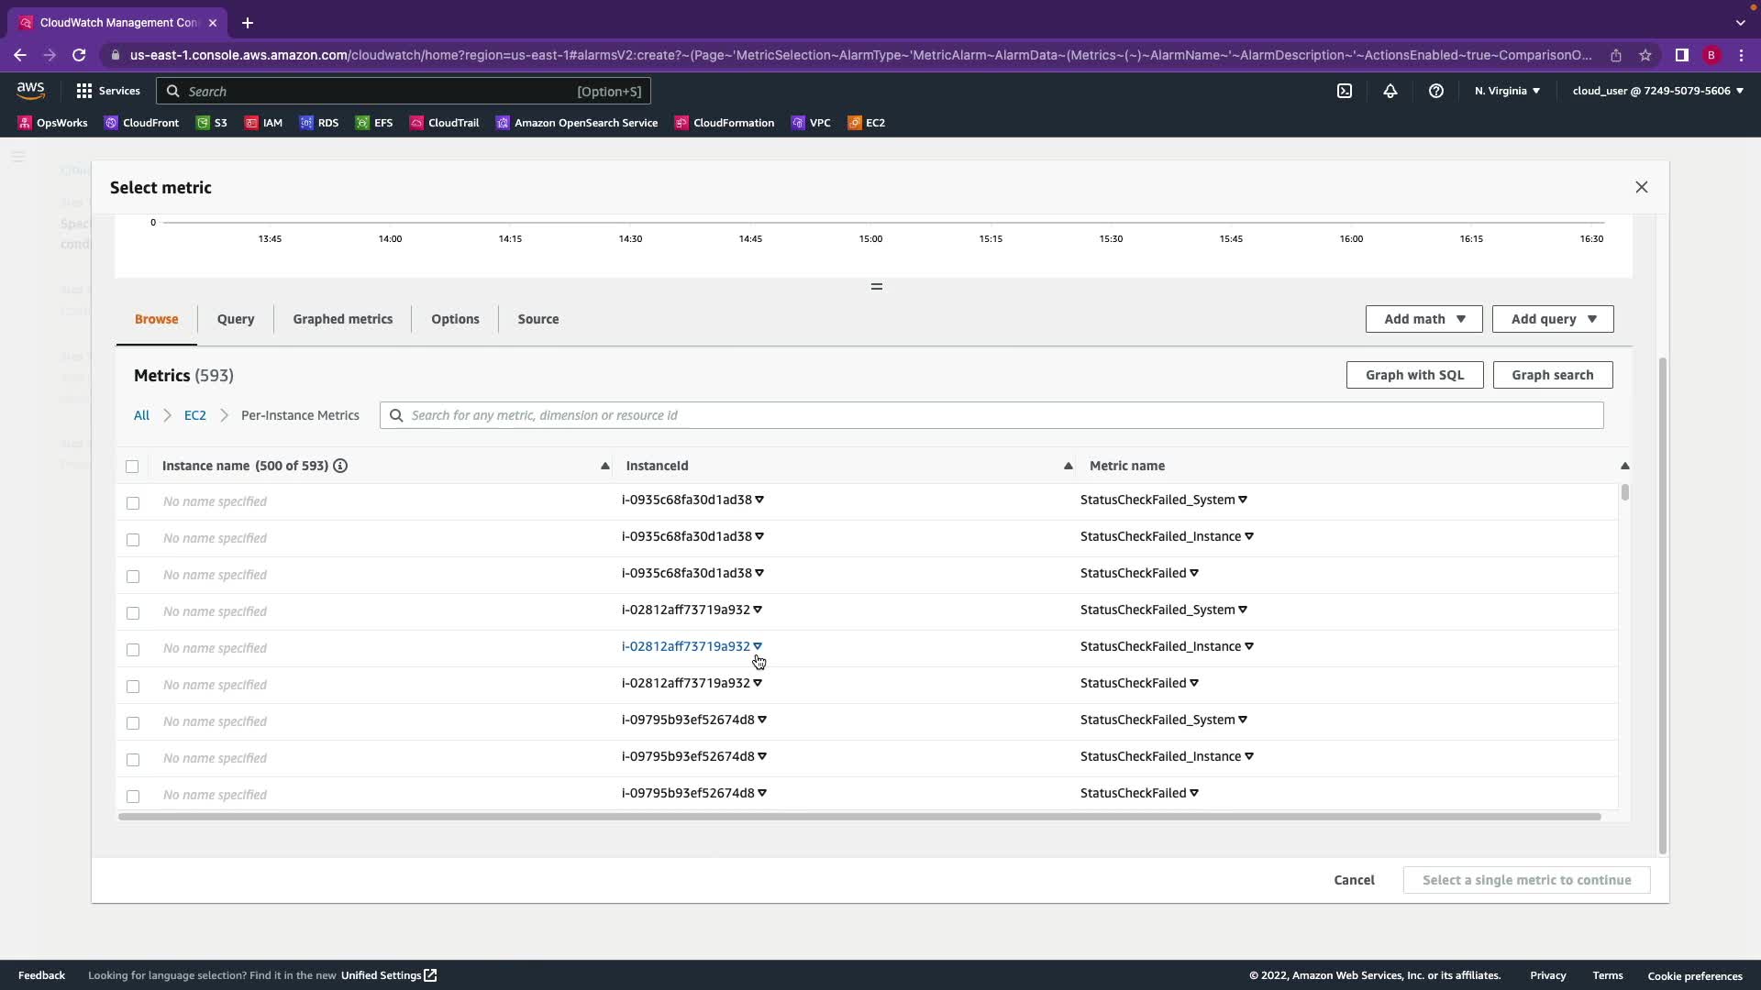Screen dimensions: 1761x990
Task: Open the Services grid menu icon
Action: point(84,91)
